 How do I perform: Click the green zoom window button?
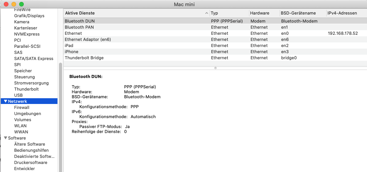[21, 4]
